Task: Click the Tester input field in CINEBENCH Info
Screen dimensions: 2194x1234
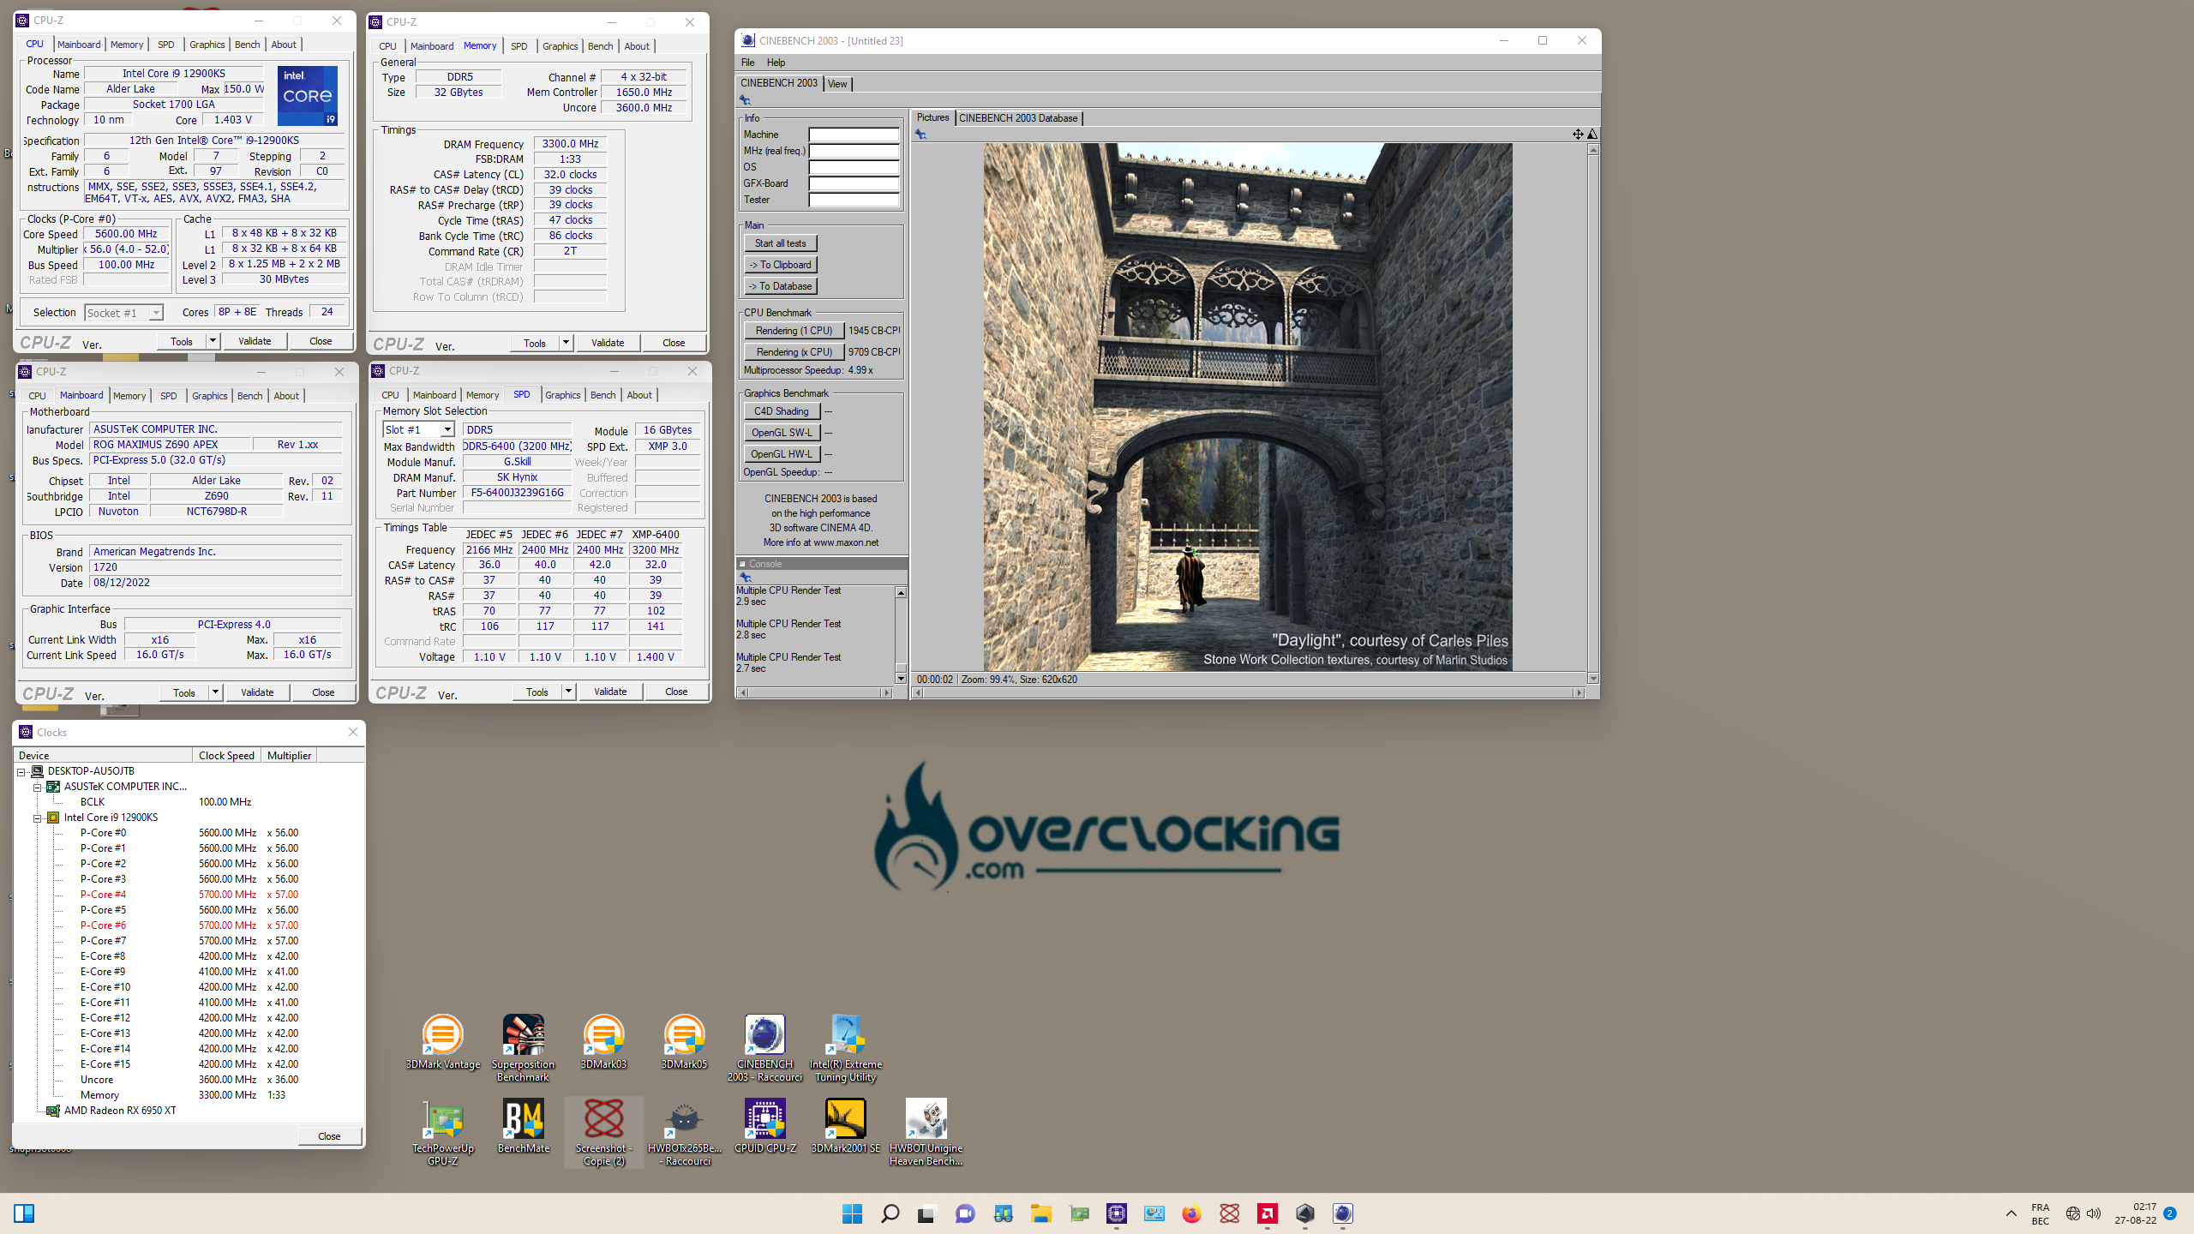Action: (x=854, y=200)
